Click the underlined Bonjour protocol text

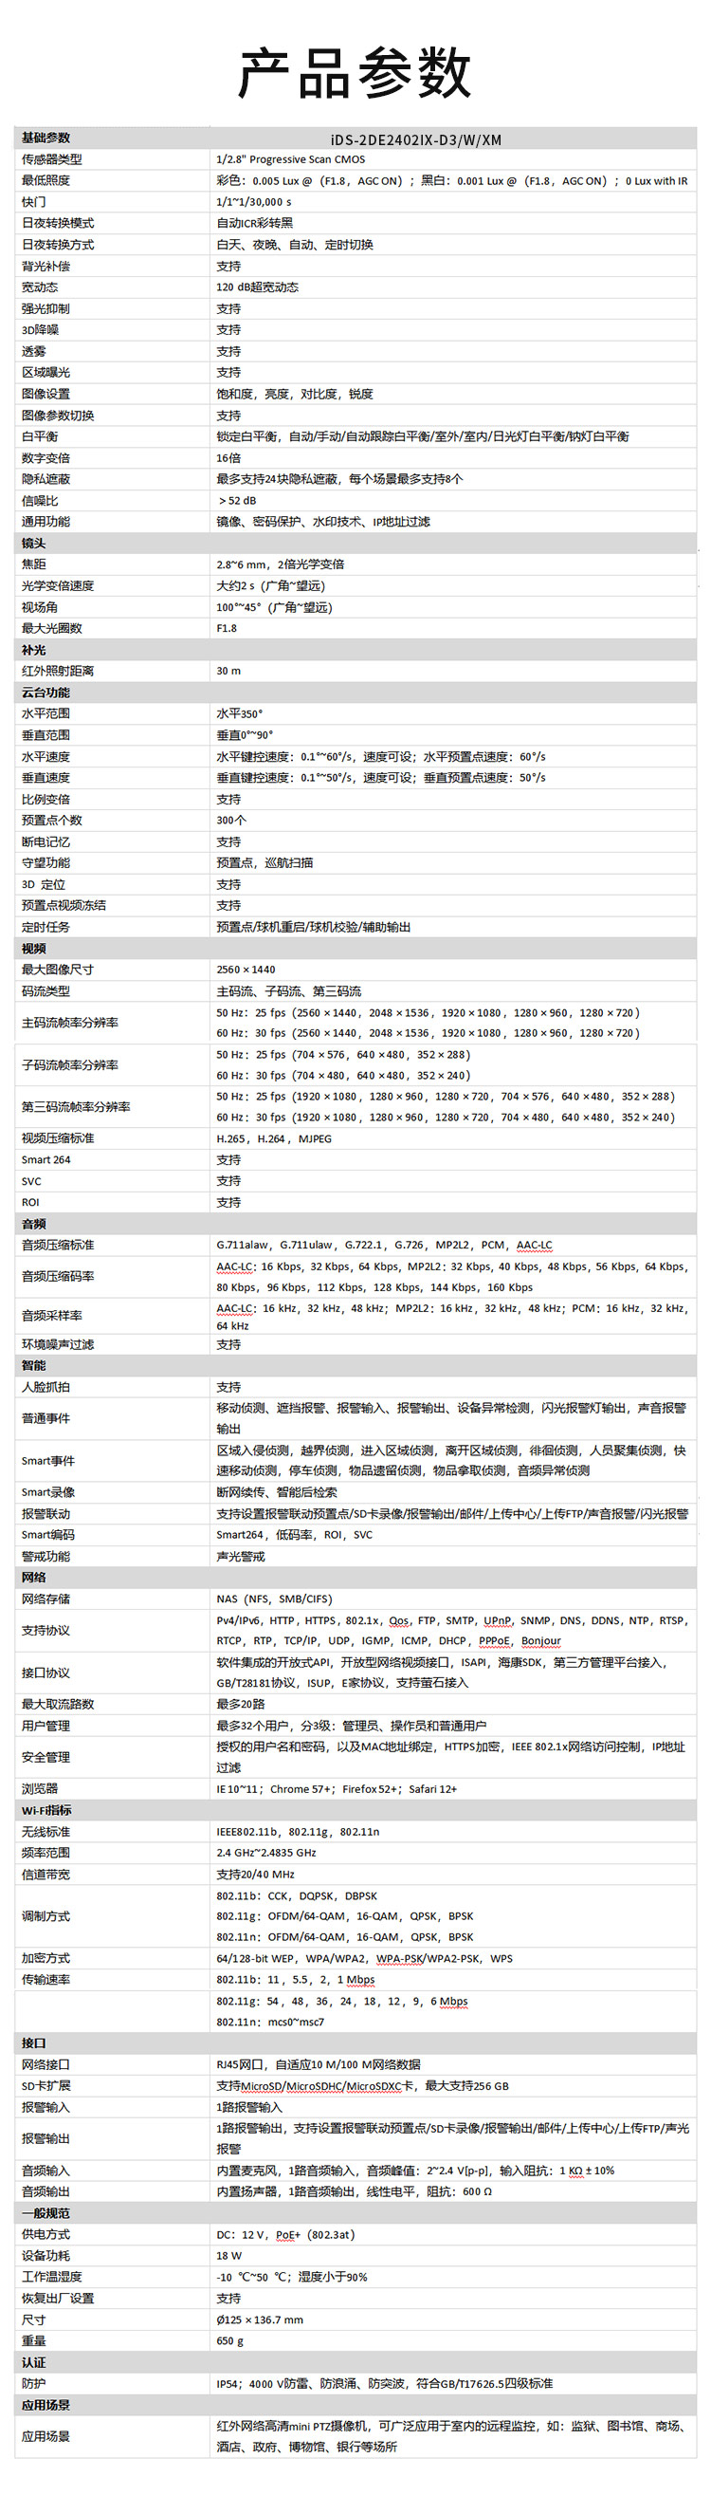tap(540, 1641)
